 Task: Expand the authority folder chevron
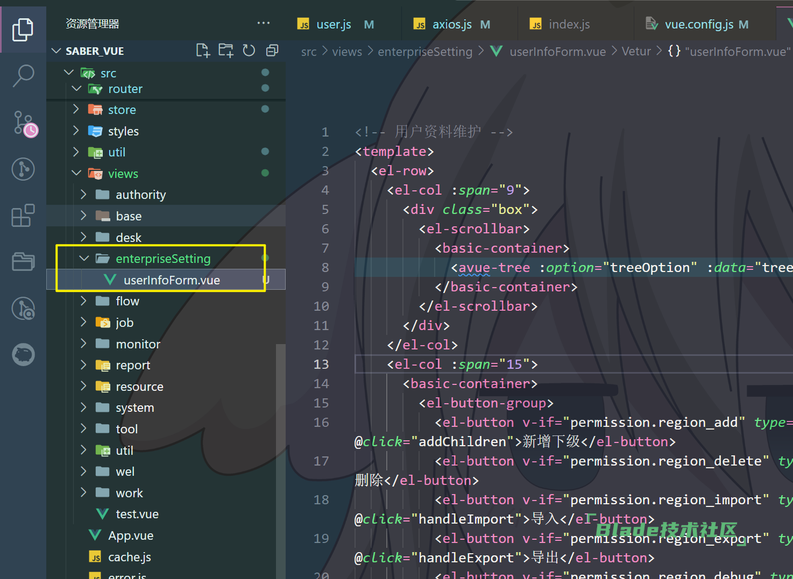(84, 195)
